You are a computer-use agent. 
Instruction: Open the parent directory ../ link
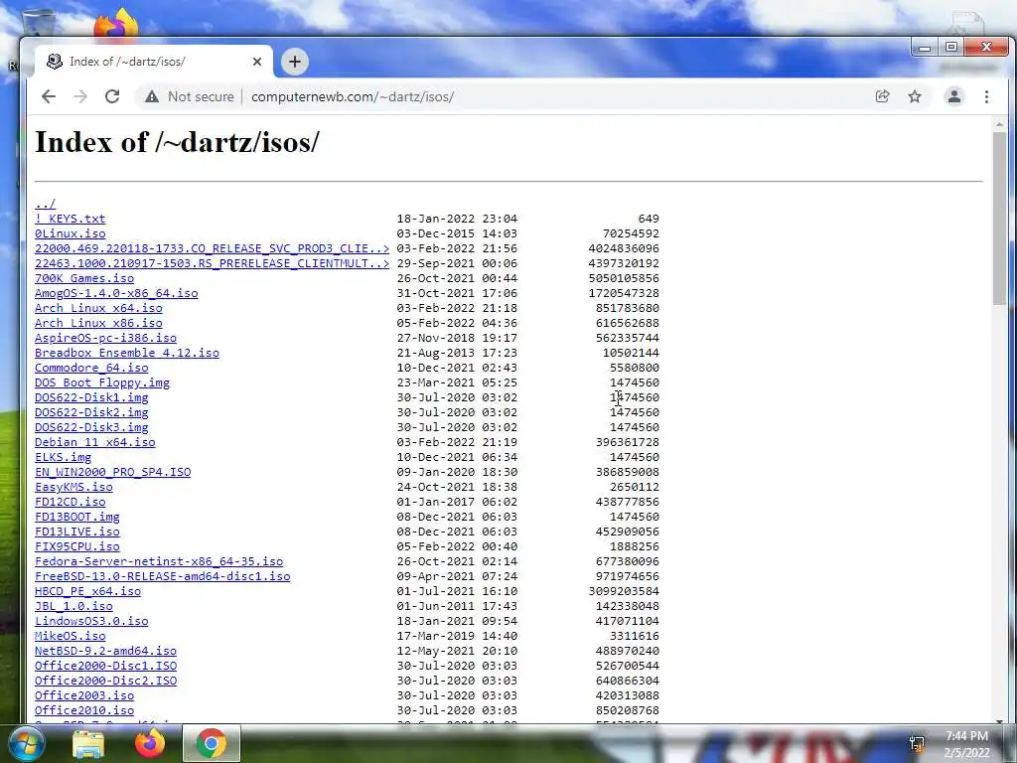46,204
